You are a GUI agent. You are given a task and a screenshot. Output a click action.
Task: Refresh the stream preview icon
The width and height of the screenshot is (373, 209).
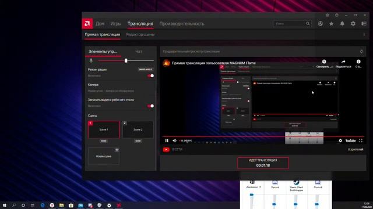(361, 52)
